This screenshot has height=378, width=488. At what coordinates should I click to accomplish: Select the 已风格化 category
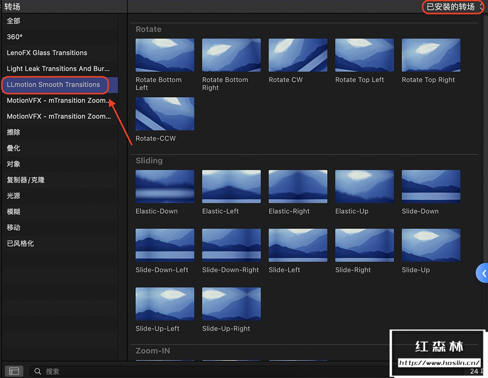coord(20,243)
